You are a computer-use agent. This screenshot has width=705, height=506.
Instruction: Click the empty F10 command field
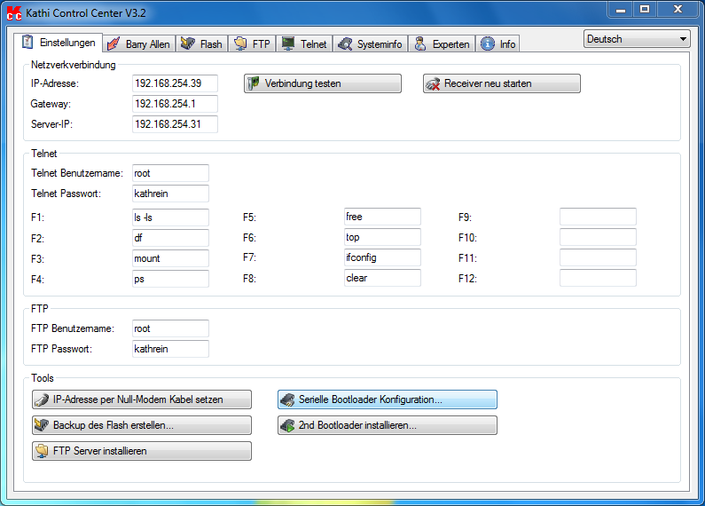(598, 237)
